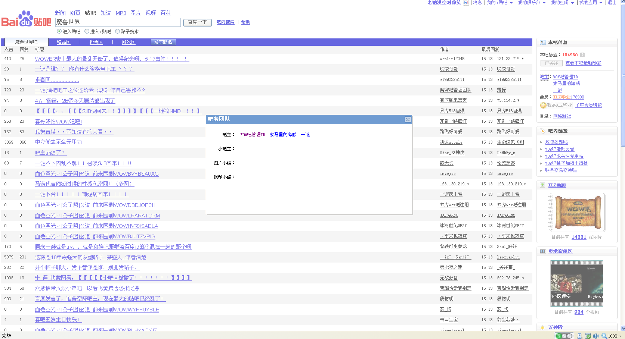
Task: Click the 吧内搜索 link
Action: coord(225,22)
